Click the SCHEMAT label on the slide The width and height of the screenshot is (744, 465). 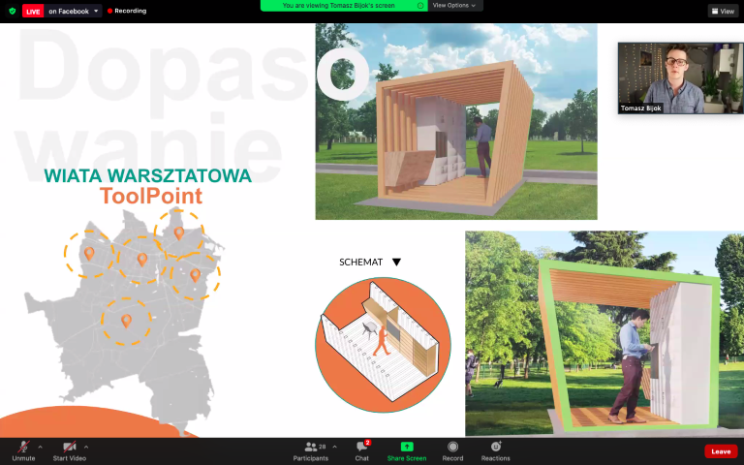[361, 262]
